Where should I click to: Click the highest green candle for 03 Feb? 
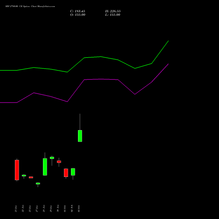[x=80, y=136]
